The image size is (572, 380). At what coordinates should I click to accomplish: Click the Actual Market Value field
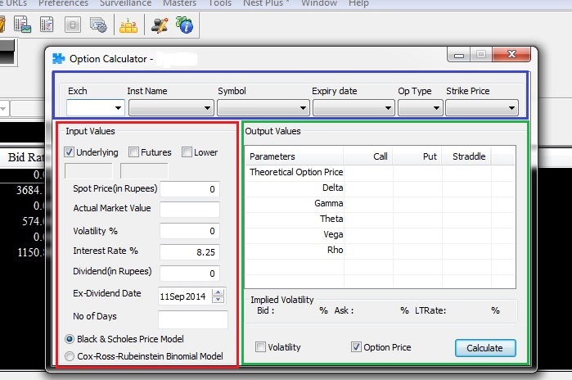[190, 210]
